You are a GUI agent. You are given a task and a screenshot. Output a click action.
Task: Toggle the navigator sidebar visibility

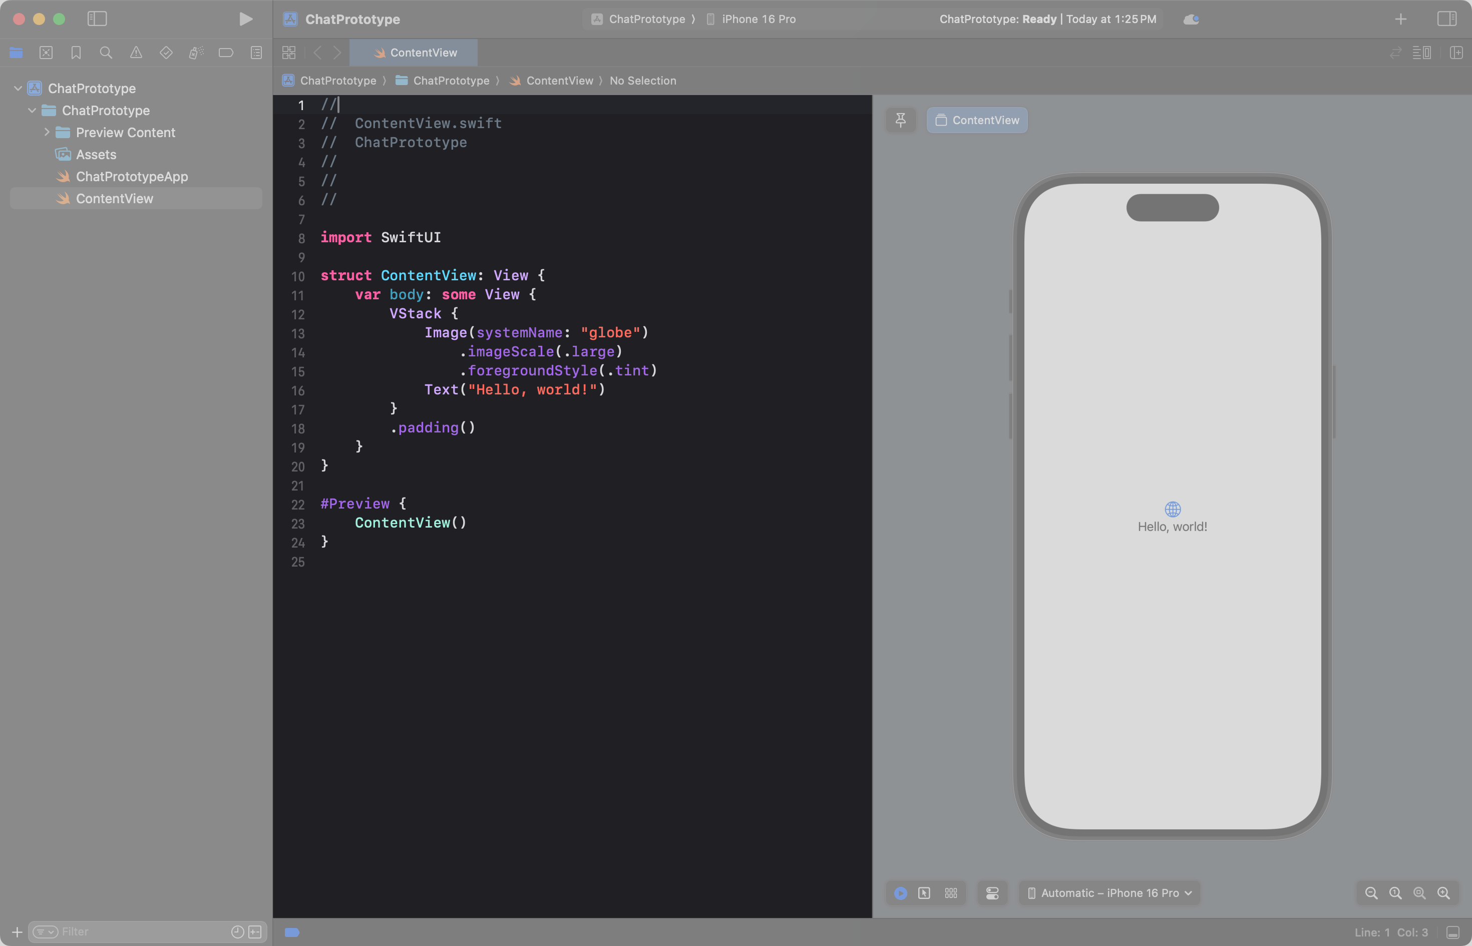pyautogui.click(x=97, y=19)
